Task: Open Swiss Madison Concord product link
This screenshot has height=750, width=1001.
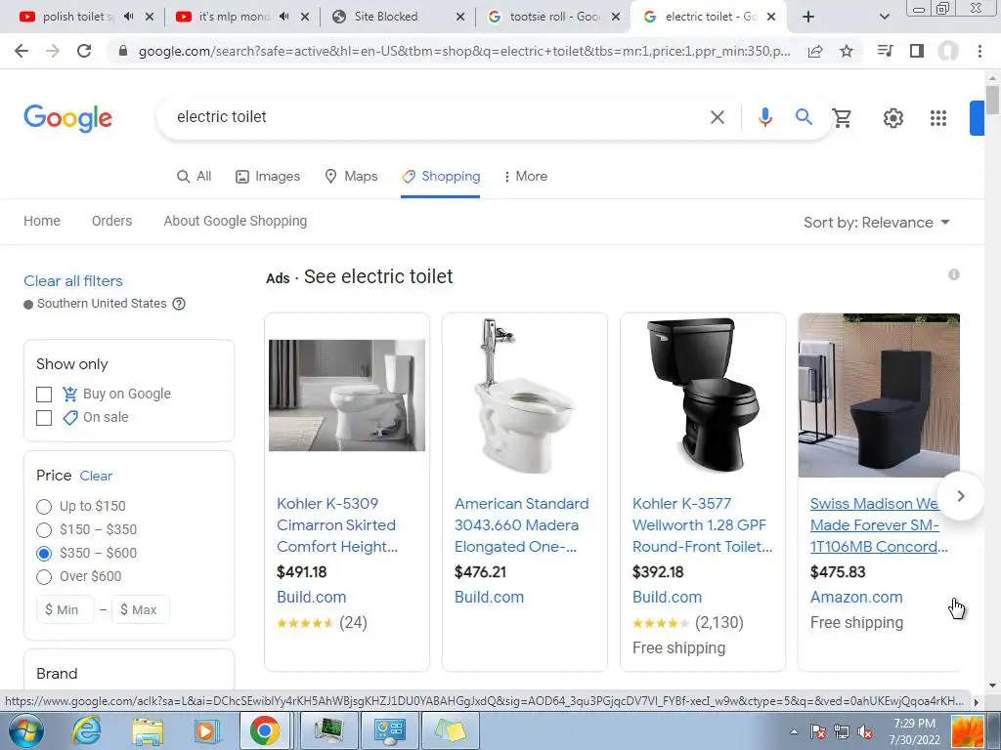Action: coord(879,524)
